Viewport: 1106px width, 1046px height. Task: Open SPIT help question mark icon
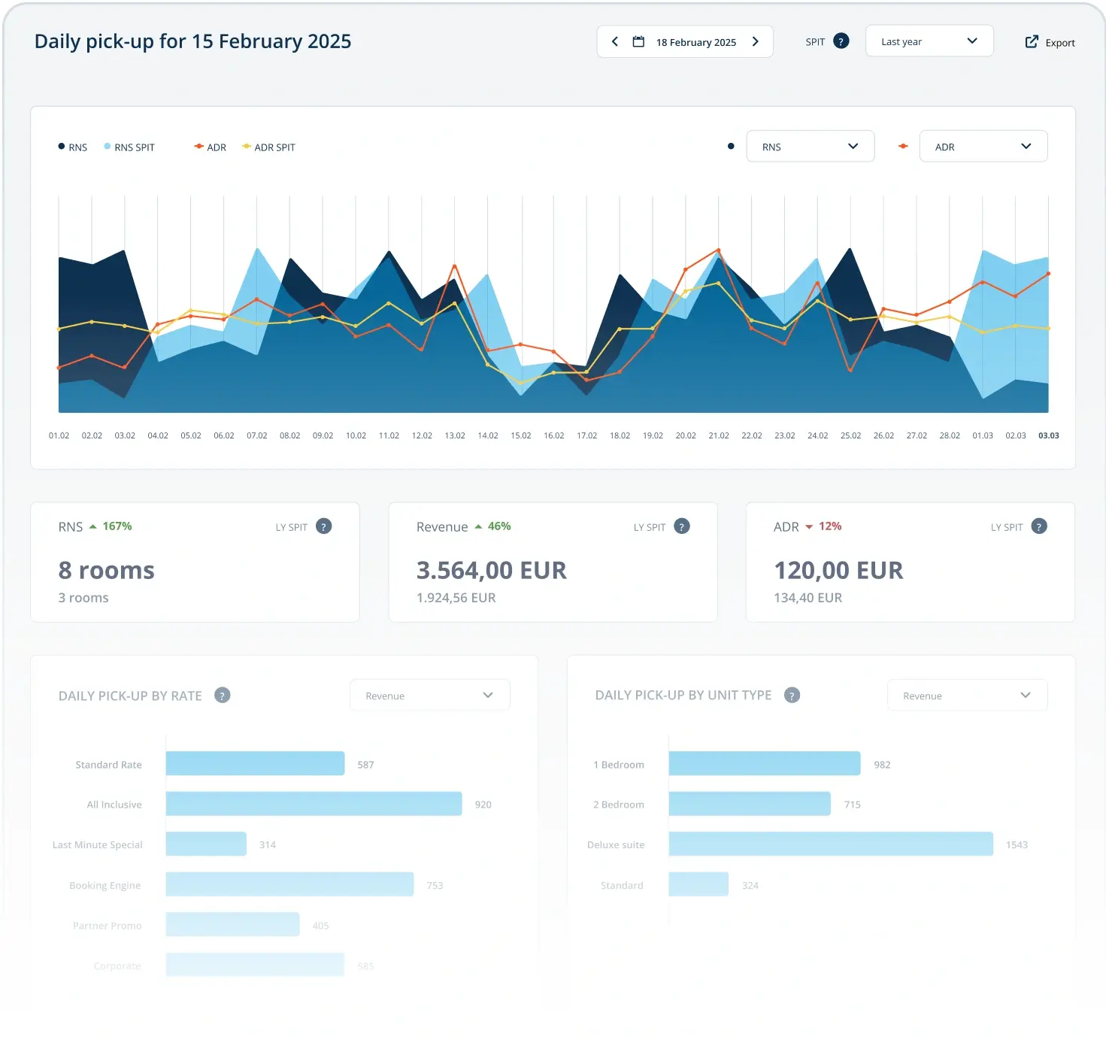click(841, 41)
